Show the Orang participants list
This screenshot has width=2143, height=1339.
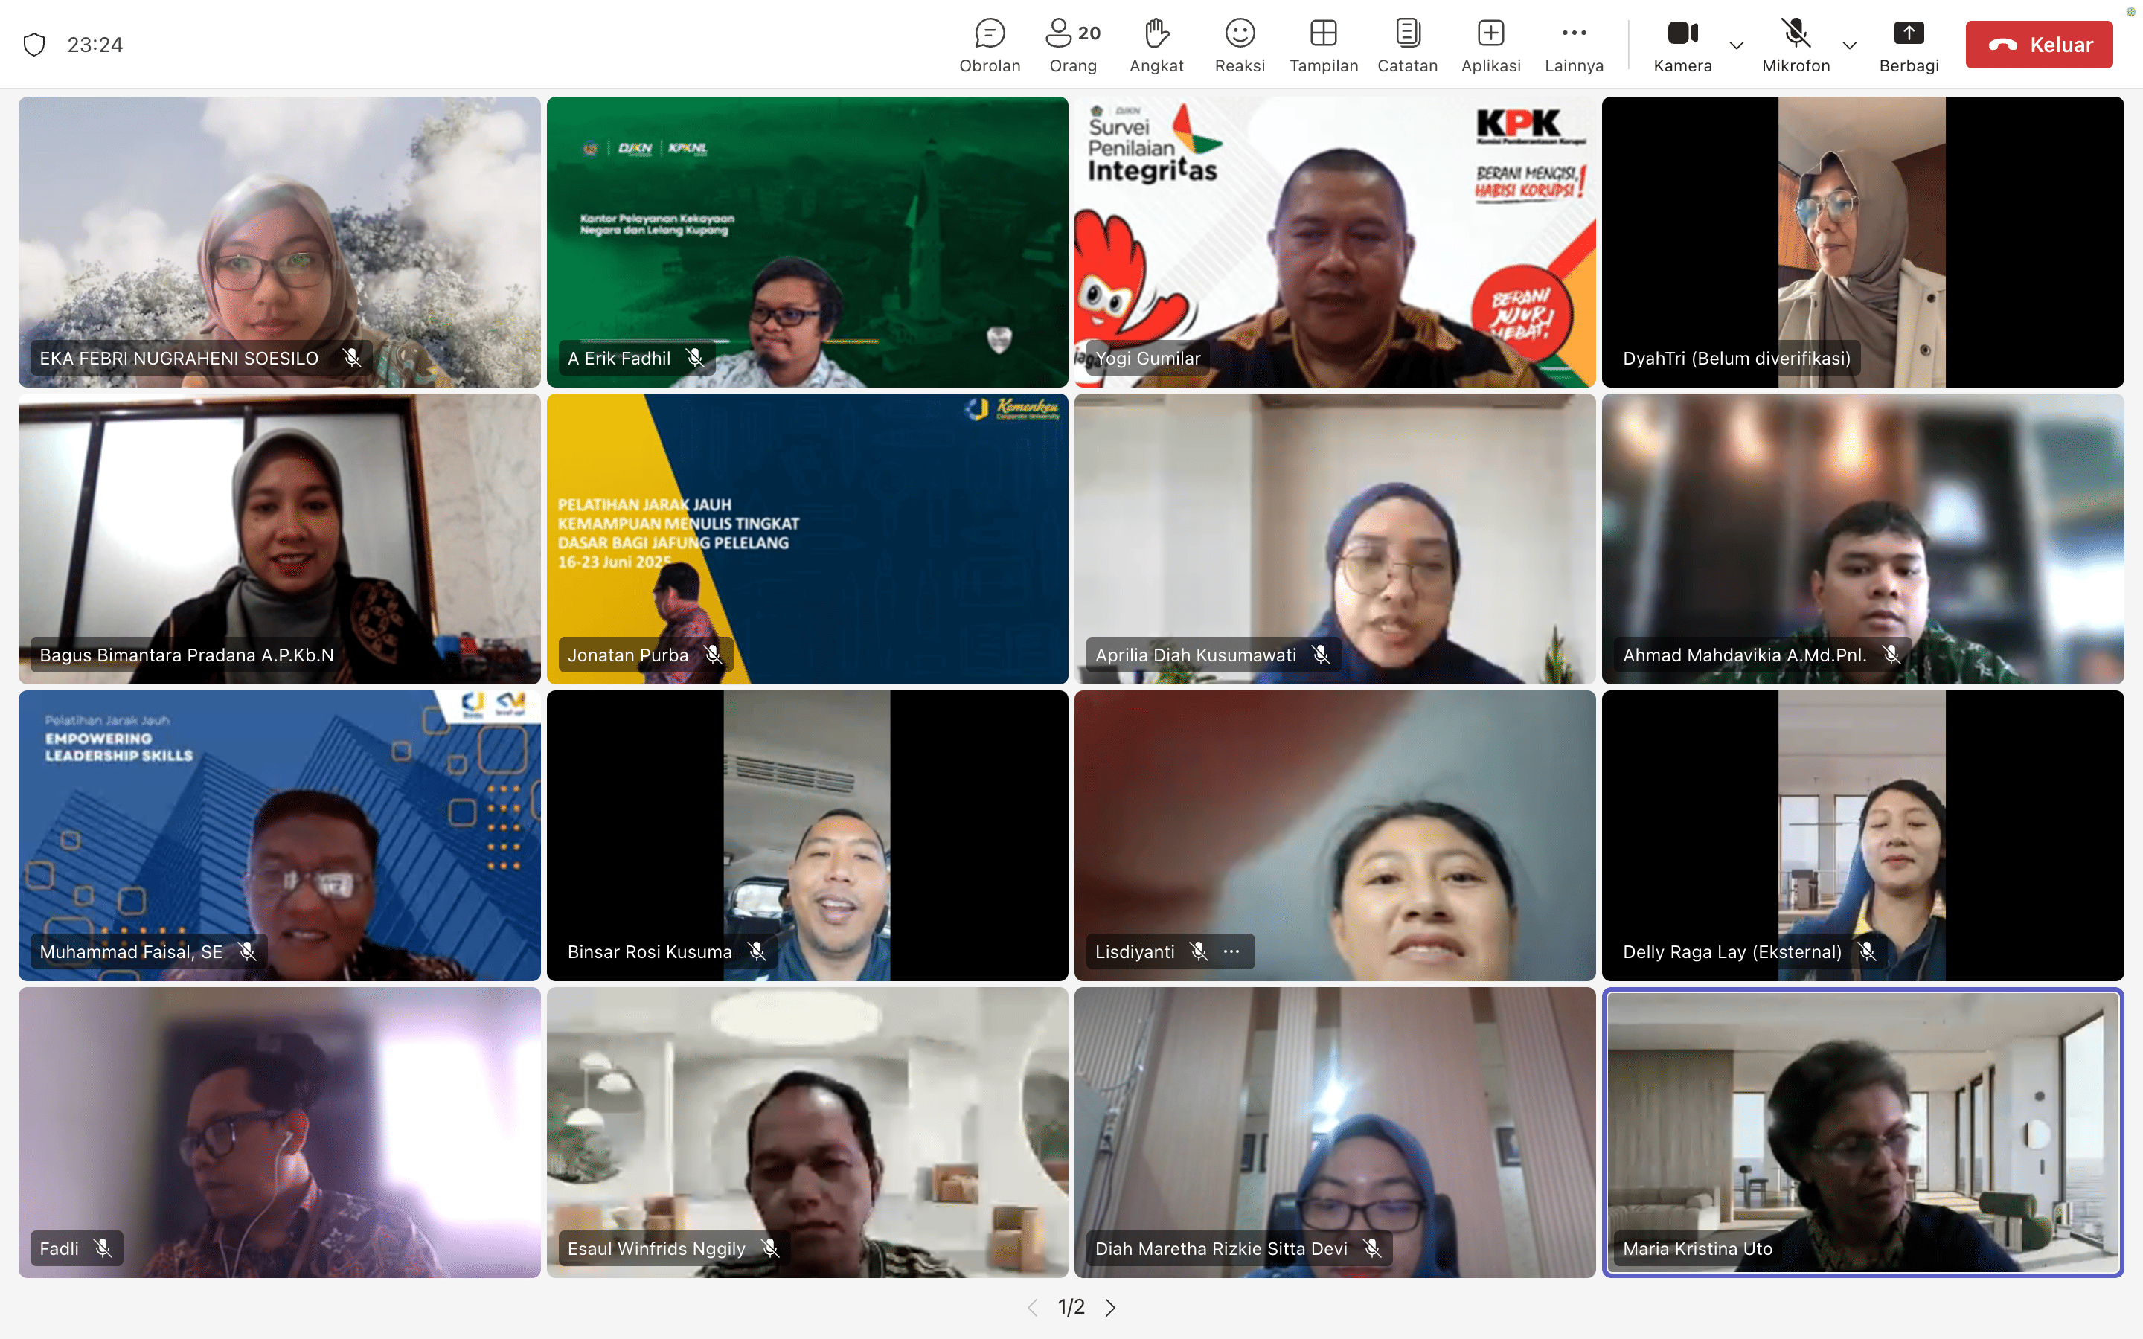click(1072, 45)
